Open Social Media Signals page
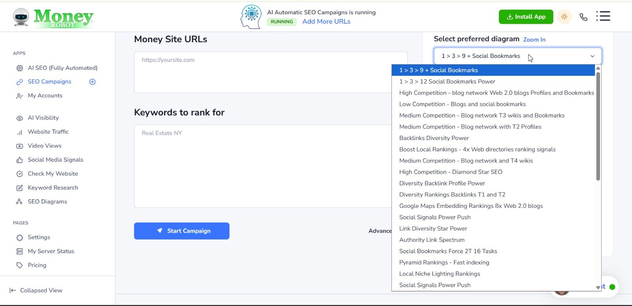Viewport: 632px width, 306px height. pos(55,160)
